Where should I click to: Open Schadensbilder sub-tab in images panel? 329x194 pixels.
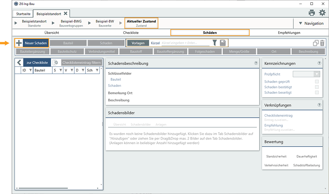(140, 125)
